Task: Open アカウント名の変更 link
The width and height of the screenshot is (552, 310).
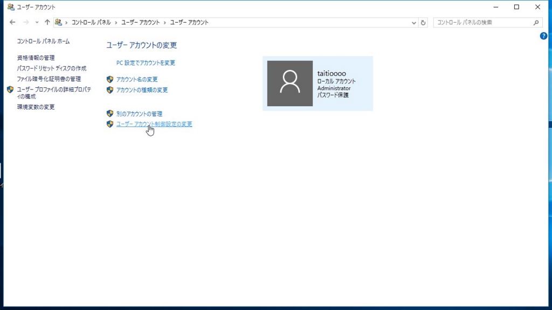Action: 137,79
